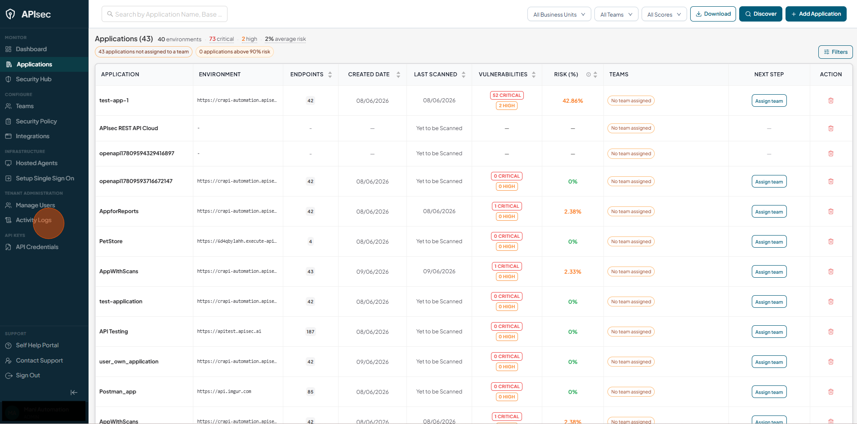Delete the AppWithScans 09/06/2026 row
857x424 pixels.
pos(831,271)
